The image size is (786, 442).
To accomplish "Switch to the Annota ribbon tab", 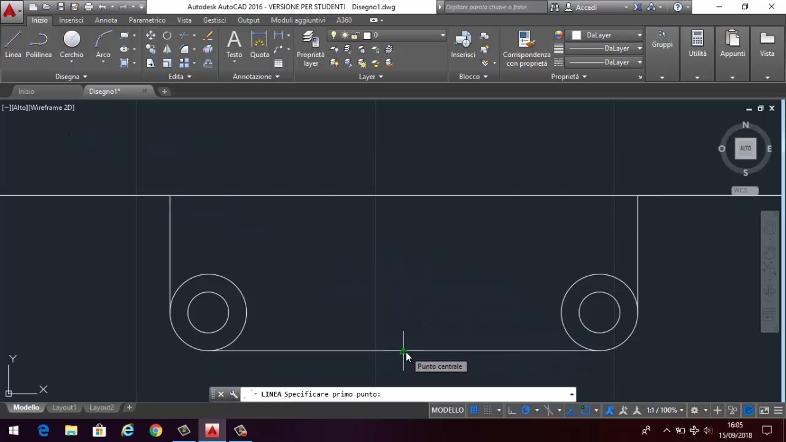I will click(x=106, y=20).
